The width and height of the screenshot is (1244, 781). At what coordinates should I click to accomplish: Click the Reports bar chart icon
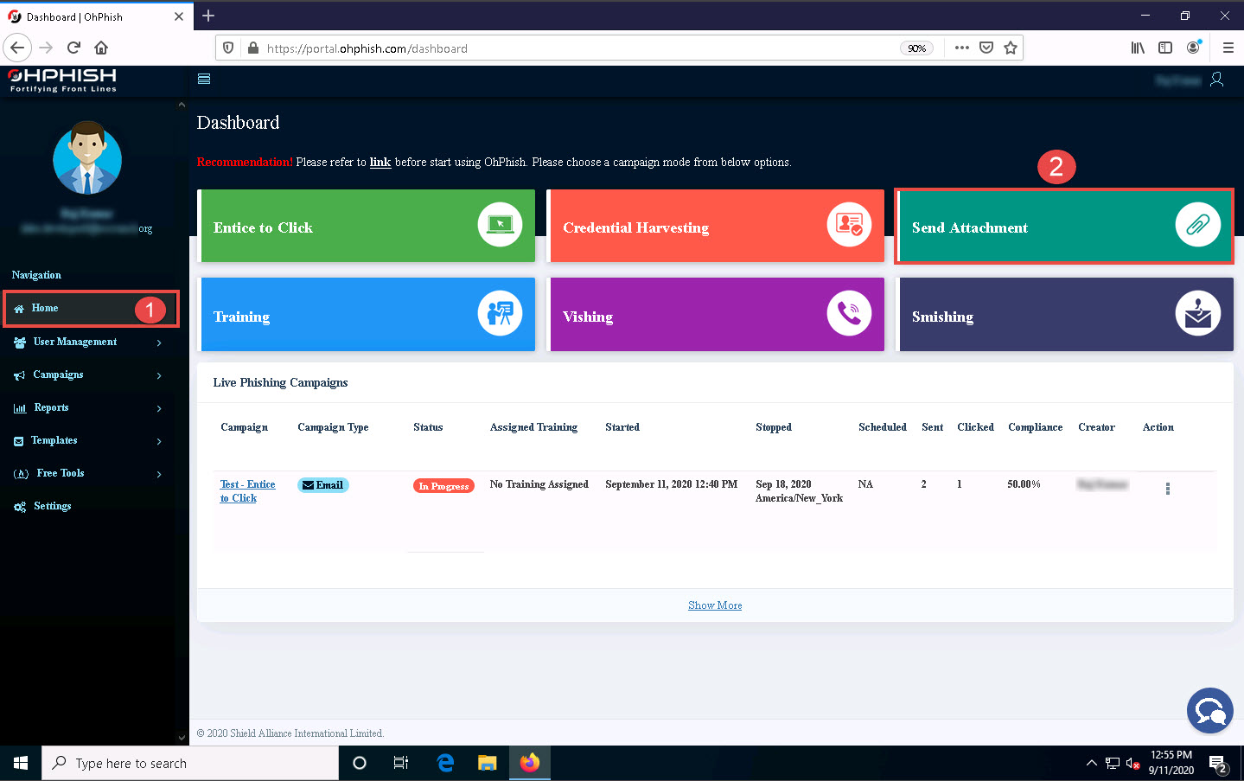(20, 408)
